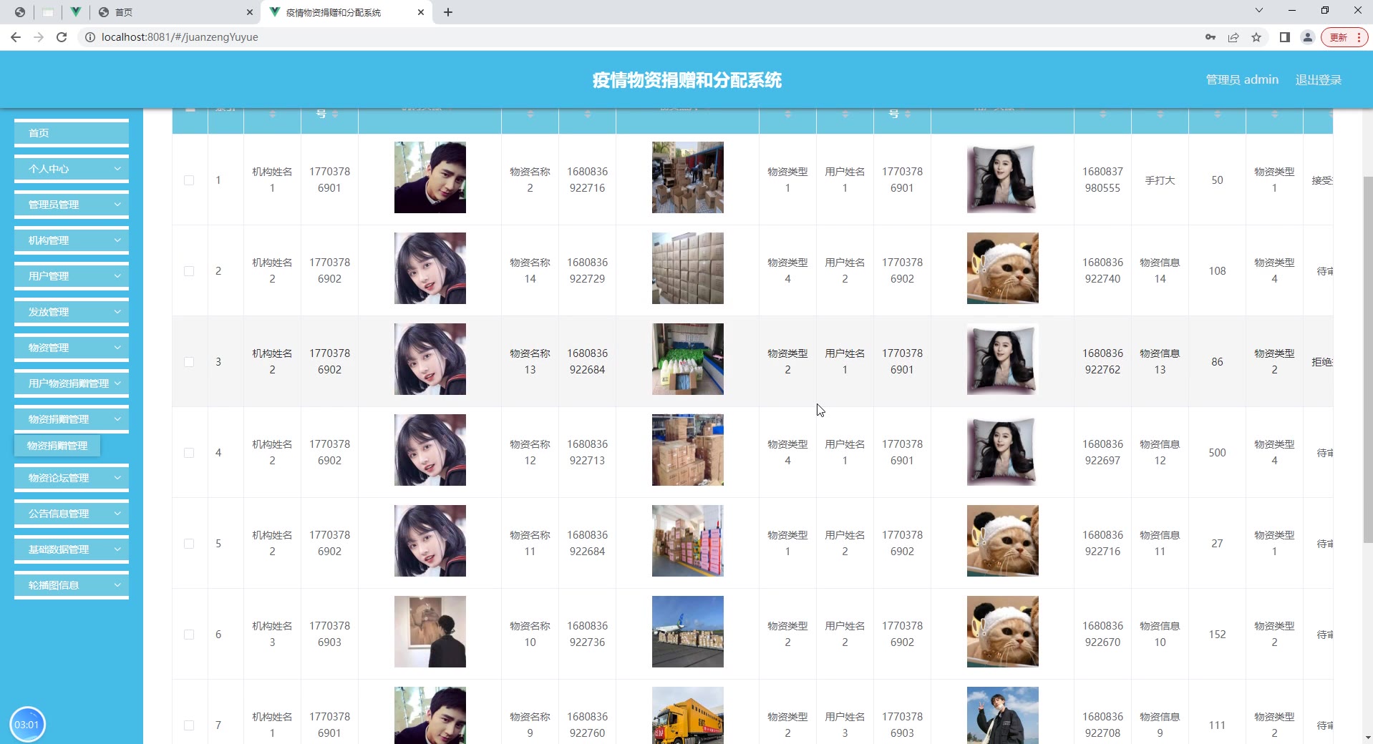Click the browser forward arrow
Image resolution: width=1373 pixels, height=744 pixels.
pyautogui.click(x=39, y=37)
